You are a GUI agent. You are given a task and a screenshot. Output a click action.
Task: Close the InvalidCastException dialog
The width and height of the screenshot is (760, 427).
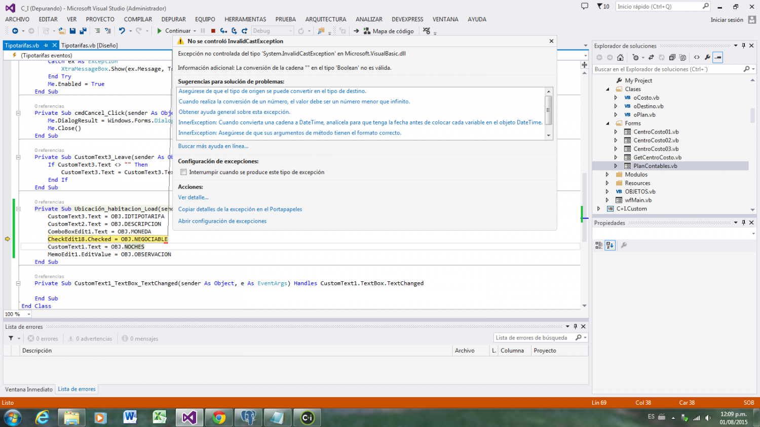coord(551,41)
